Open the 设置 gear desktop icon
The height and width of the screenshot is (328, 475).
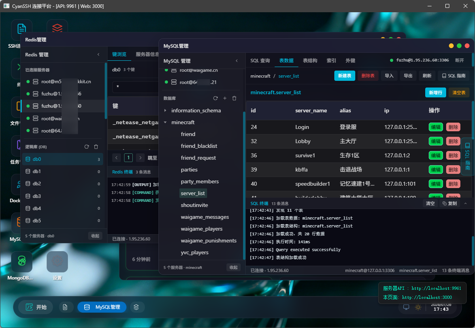(57, 261)
